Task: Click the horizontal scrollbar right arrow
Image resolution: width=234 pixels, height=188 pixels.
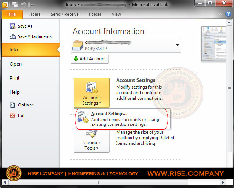Action: [223, 182]
